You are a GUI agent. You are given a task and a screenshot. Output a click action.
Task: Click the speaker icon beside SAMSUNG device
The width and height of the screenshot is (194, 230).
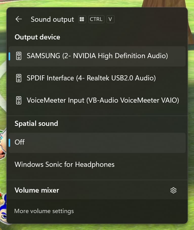(x=19, y=56)
